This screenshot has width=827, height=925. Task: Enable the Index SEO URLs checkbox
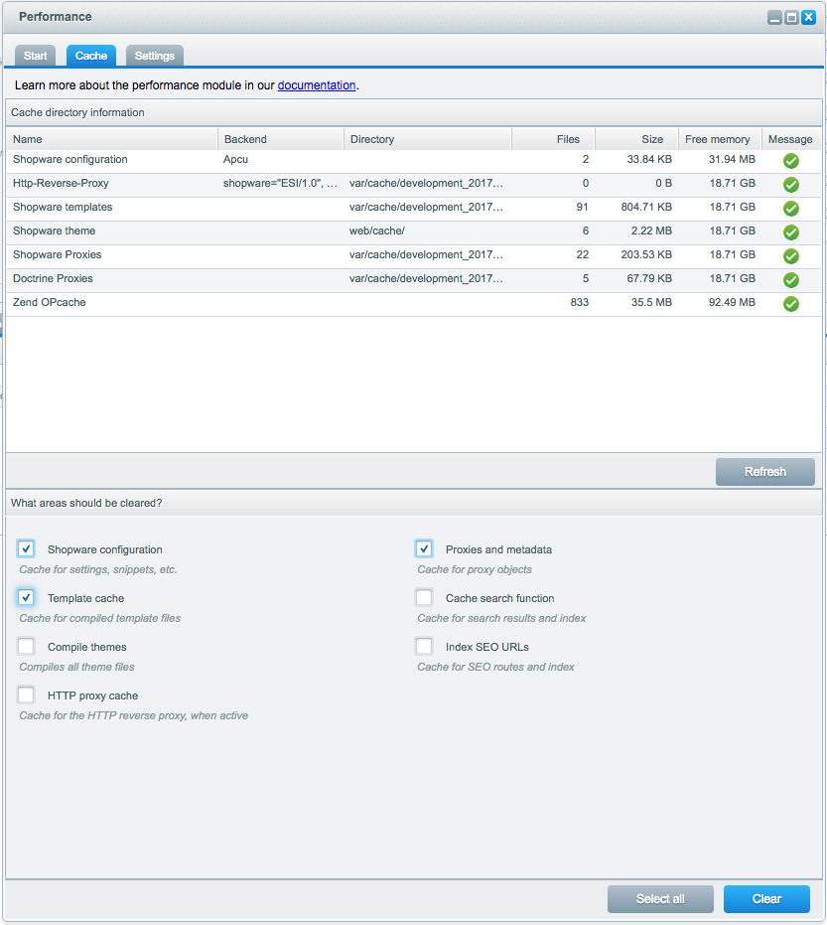tap(424, 647)
